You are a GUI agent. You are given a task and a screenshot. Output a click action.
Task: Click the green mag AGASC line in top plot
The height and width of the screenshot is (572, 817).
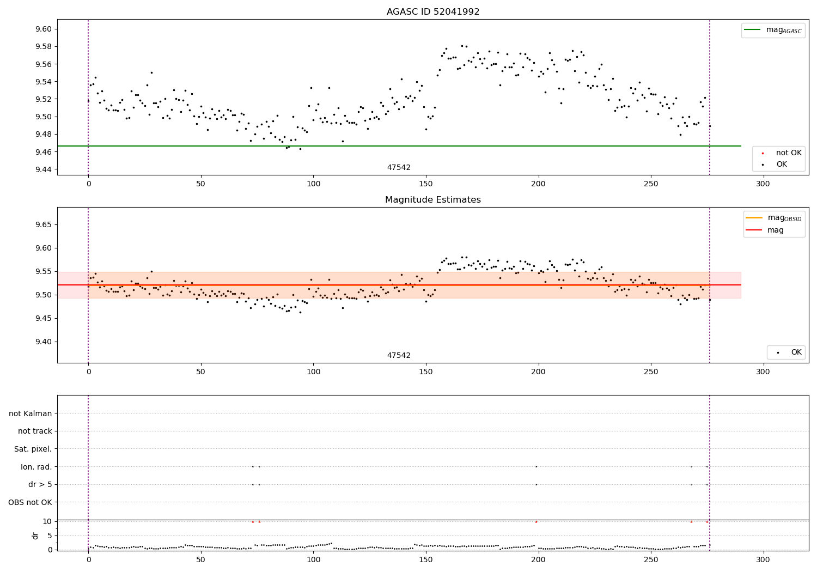pos(399,146)
